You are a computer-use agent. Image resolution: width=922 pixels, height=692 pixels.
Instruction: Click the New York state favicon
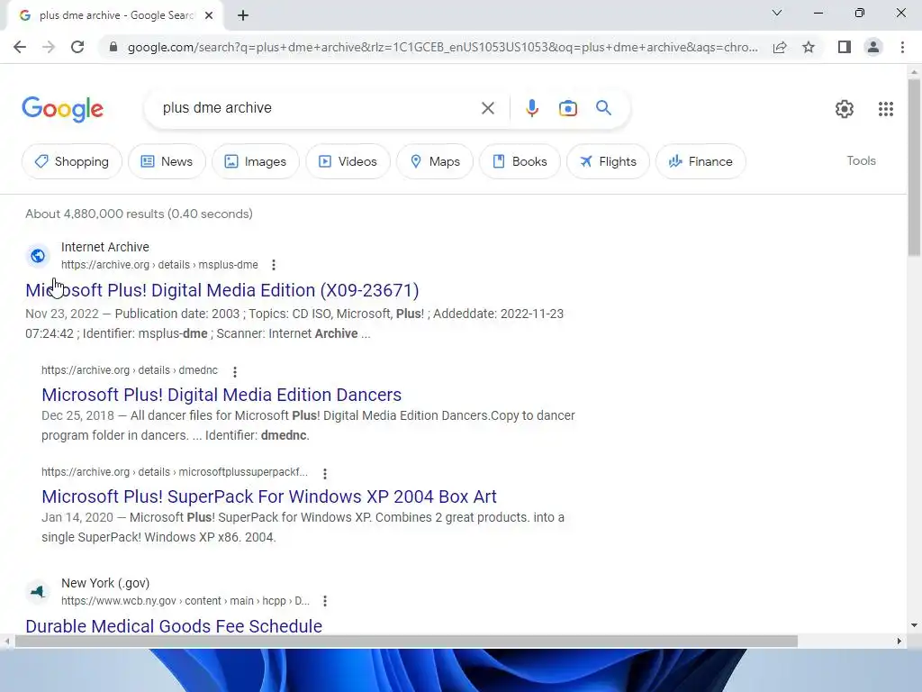pos(38,591)
